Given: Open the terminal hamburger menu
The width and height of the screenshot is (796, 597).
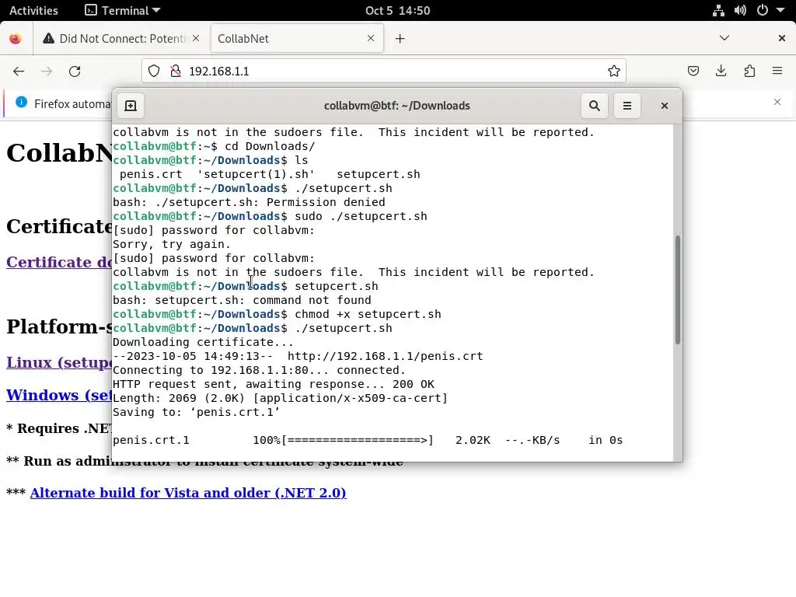Looking at the screenshot, I should [x=627, y=106].
